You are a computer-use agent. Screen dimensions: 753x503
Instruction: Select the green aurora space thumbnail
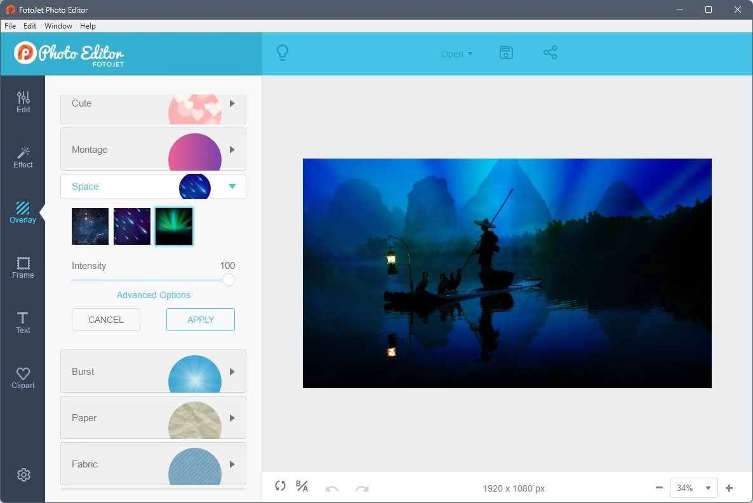[174, 226]
